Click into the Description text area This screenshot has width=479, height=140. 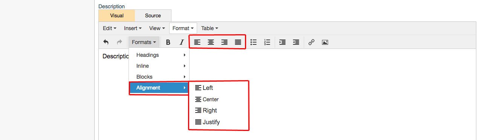tap(286, 94)
